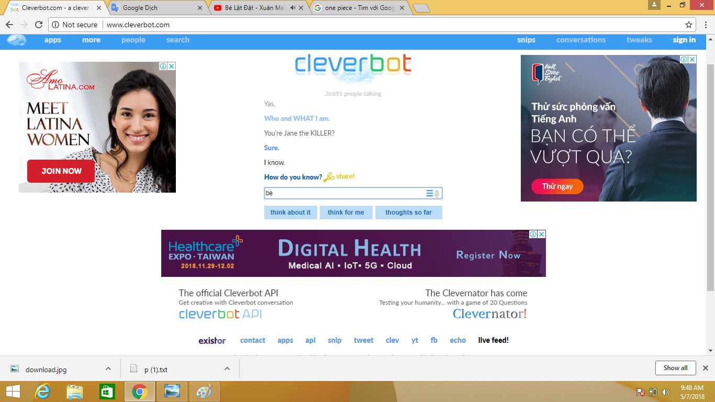This screenshot has width=715, height=402.
Task: Close the download bar
Action: point(705,368)
